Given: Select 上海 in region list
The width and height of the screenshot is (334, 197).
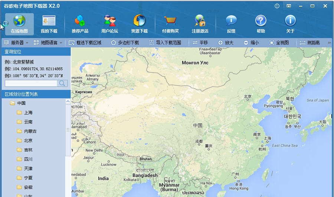Looking at the screenshot, I should (25, 113).
